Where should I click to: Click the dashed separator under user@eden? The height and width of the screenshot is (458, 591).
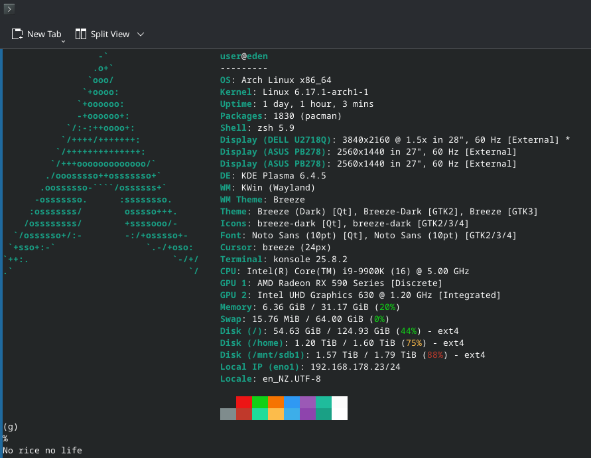pyautogui.click(x=244, y=68)
